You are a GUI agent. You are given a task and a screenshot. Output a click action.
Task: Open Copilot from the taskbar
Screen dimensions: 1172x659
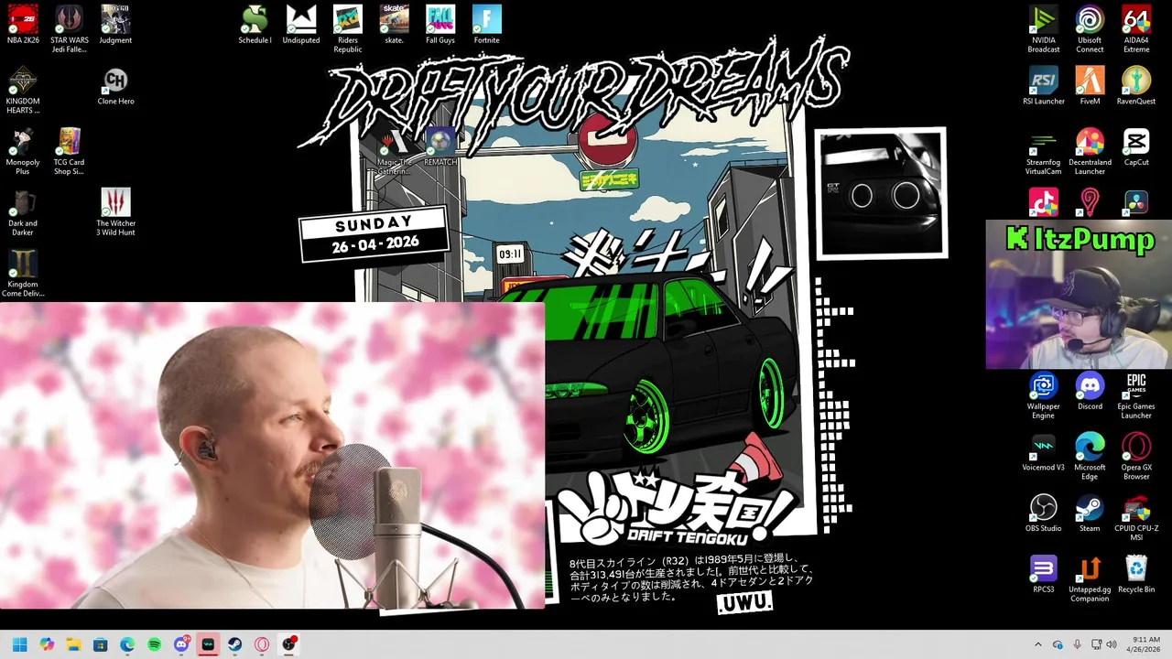47,644
